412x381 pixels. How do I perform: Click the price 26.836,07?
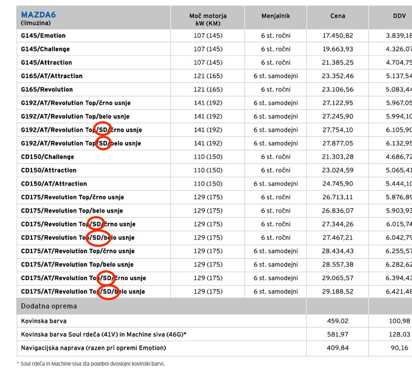(338, 210)
